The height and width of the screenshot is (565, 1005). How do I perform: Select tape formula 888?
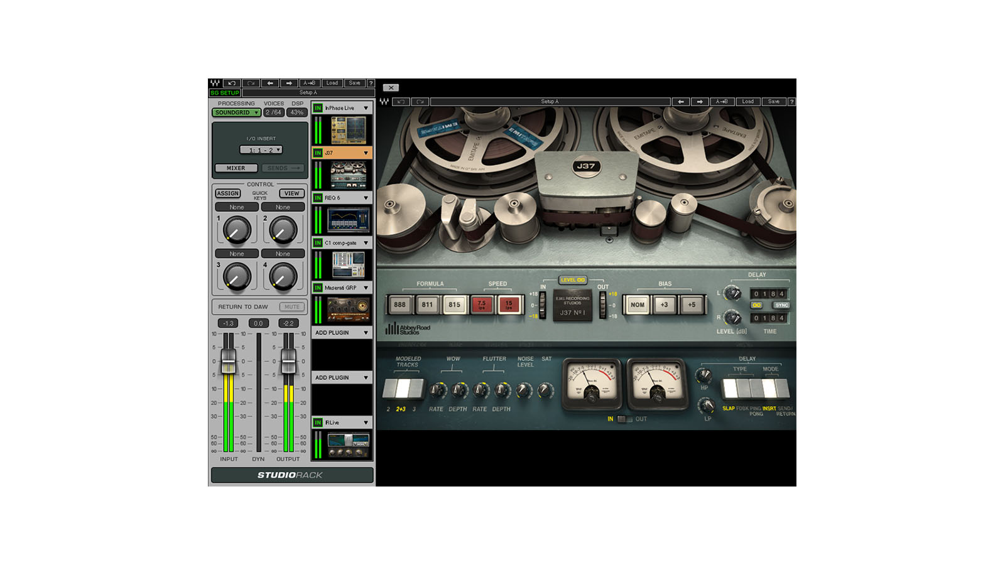tap(399, 304)
